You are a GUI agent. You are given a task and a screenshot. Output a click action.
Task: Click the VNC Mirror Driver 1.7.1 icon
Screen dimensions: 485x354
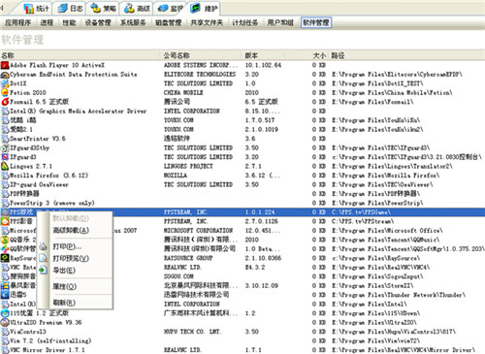click(5, 350)
